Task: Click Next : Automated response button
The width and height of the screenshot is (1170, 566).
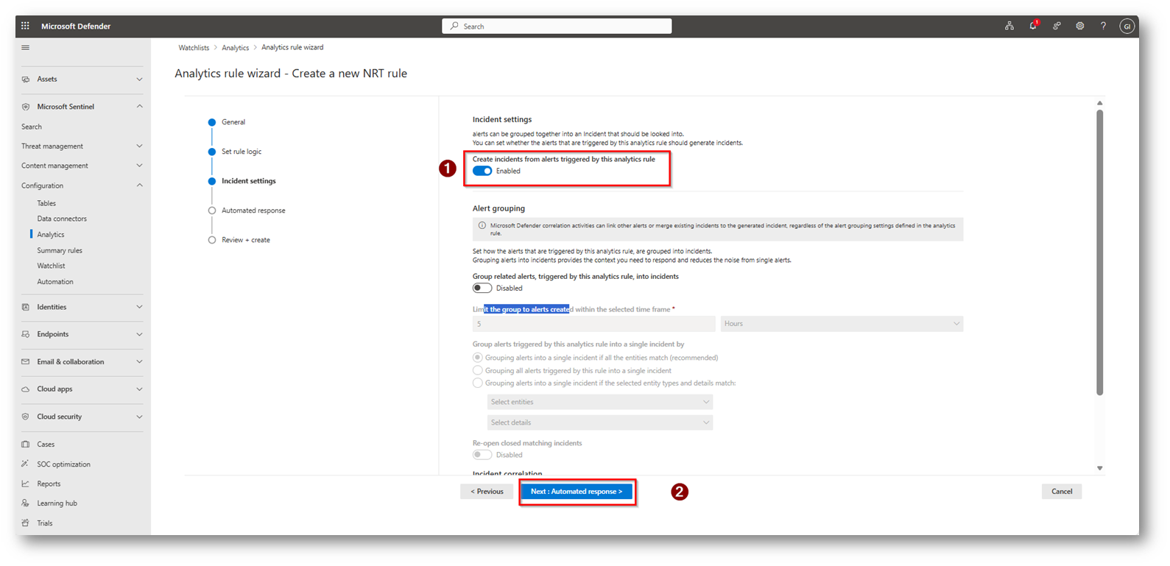Action: point(577,492)
